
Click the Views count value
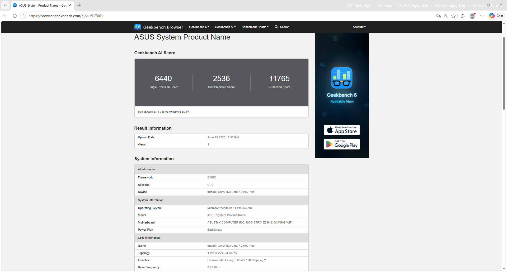pyautogui.click(x=208, y=144)
